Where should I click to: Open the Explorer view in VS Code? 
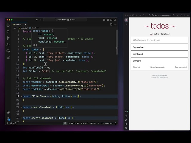[8, 25]
